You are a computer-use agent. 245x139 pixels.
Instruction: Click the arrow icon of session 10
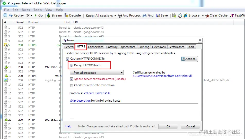pyautogui.click(x=6, y=67)
